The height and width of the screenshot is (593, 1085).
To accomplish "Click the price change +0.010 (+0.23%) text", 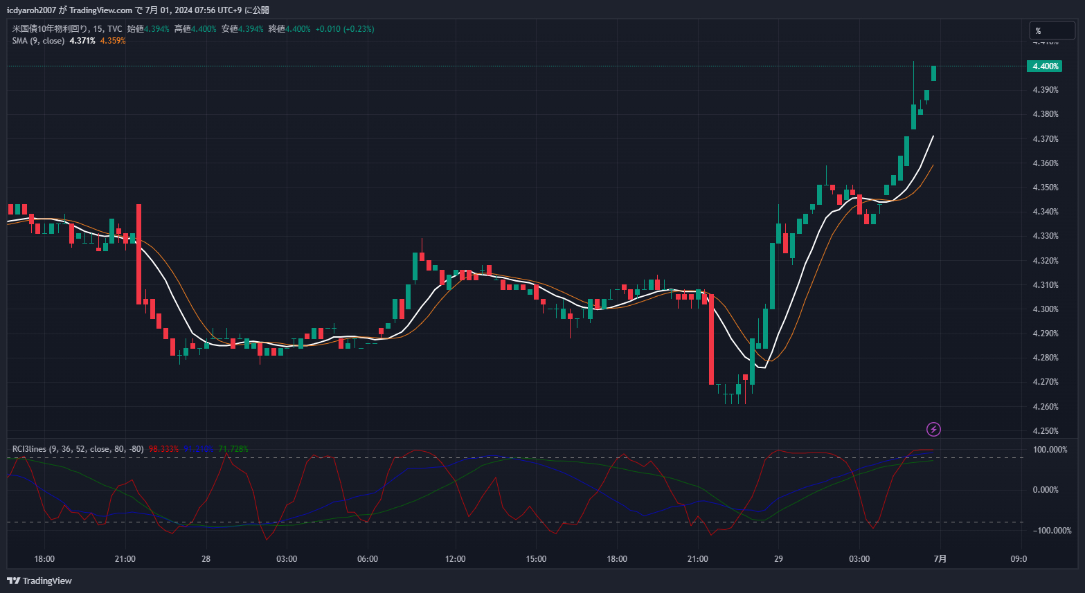I will pos(344,29).
